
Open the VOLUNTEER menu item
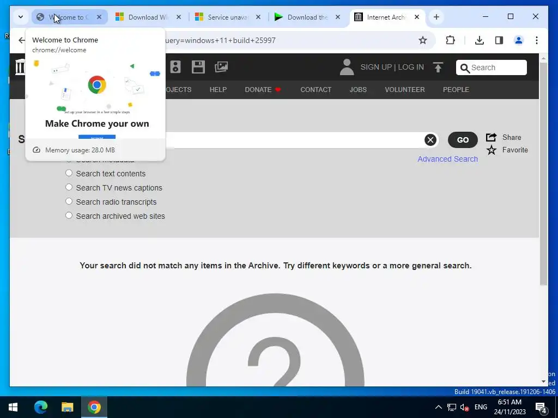pos(405,90)
